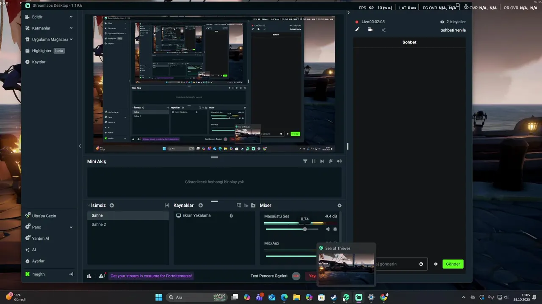This screenshot has width=542, height=304.
Task: Toggle recording with the REC button
Action: pos(296,276)
